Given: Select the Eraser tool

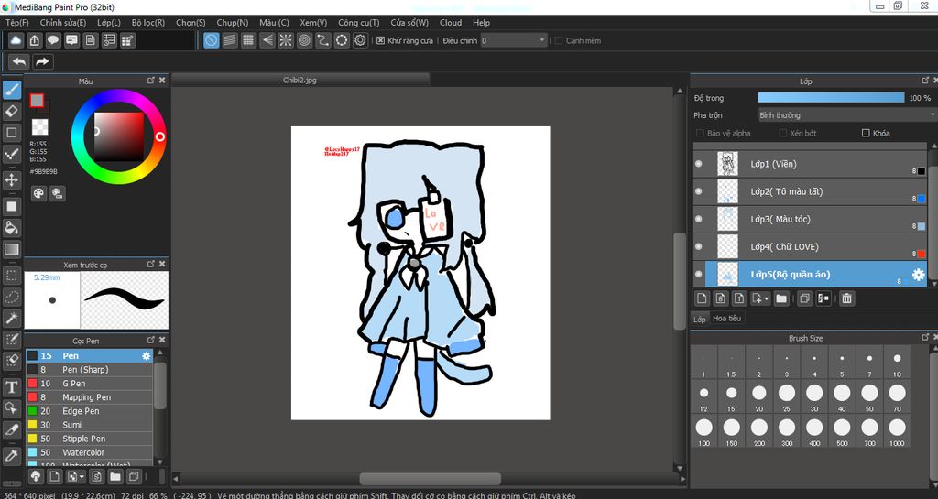Looking at the screenshot, I should pos(11,111).
